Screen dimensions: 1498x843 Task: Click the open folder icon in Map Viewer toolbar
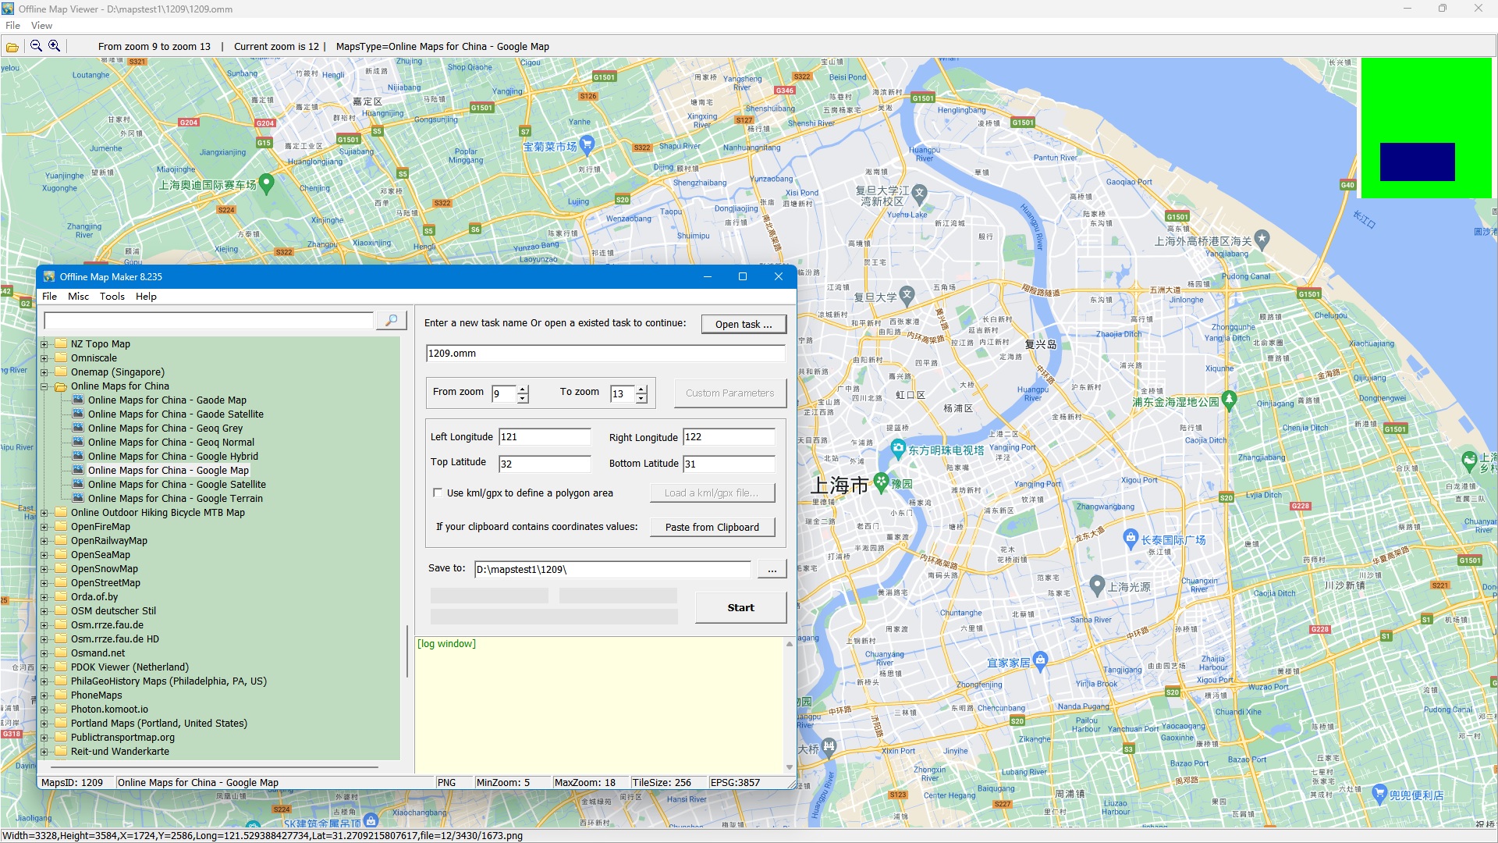point(12,47)
